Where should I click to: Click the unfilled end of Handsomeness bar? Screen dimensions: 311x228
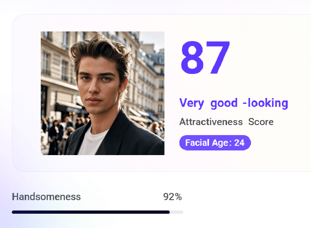tap(177, 212)
